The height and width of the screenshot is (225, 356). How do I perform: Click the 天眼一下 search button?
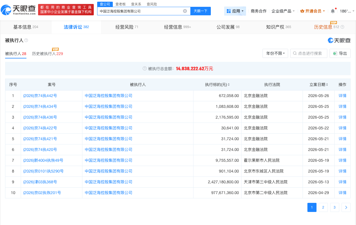tap(201, 11)
